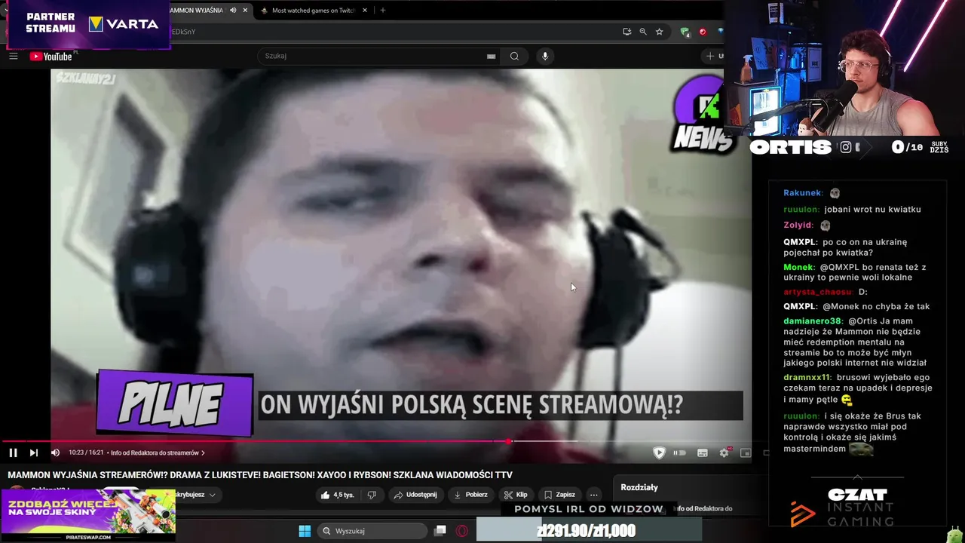965x543 pixels.
Task: Open Task View on the taskbar
Action: [440, 531]
